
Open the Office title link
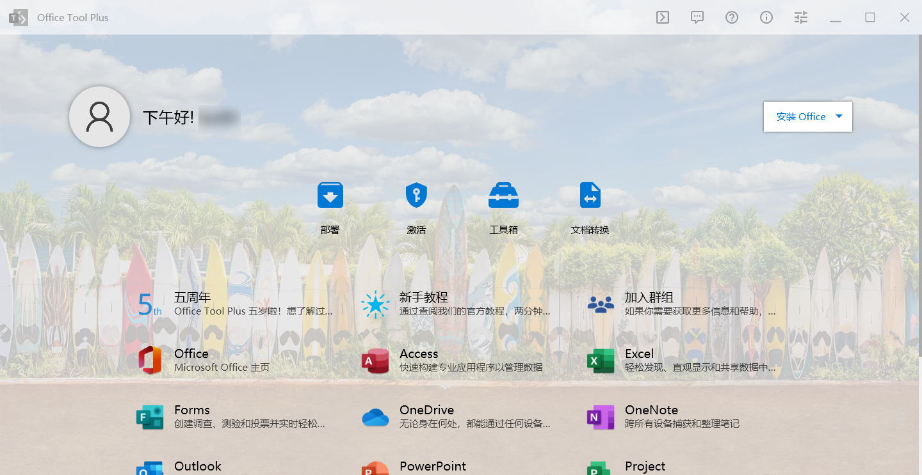coord(191,354)
